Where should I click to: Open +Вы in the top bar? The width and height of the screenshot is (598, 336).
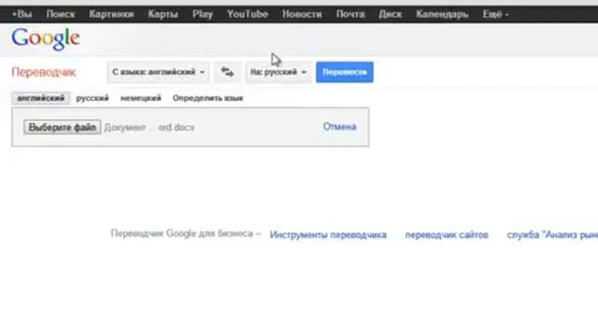click(21, 15)
